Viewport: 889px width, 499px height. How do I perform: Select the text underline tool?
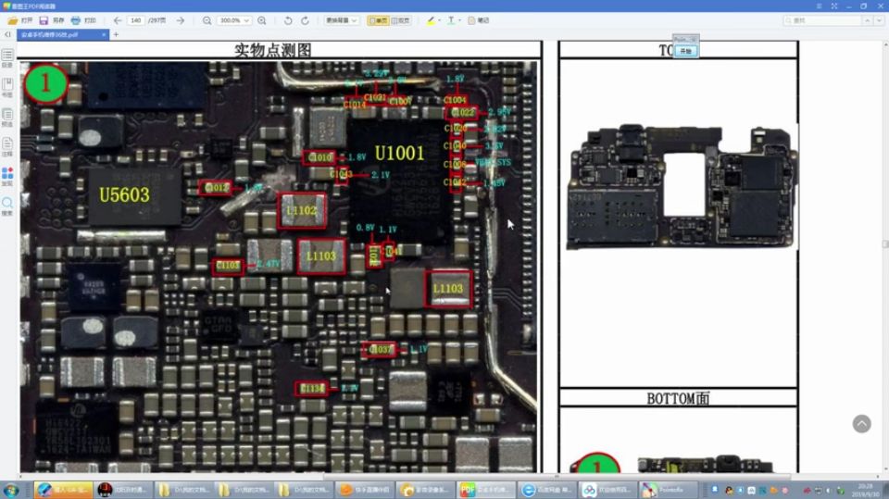451,20
